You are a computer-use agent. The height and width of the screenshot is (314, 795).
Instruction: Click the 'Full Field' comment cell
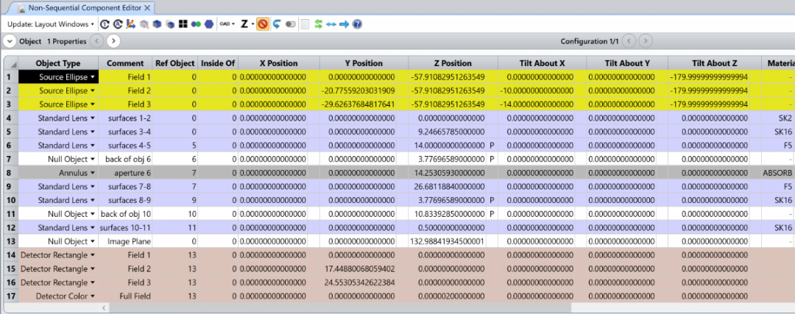click(126, 296)
